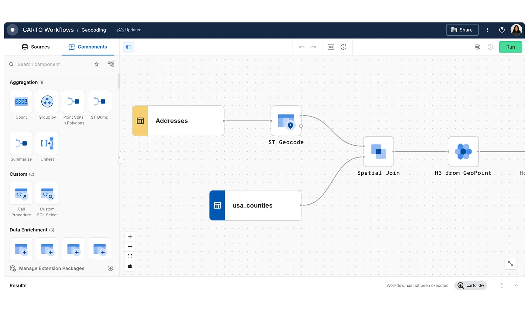Select the Group by component
This screenshot has height=315, width=529.
click(x=47, y=101)
